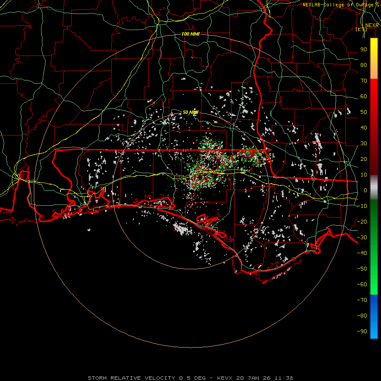
Task: Click the yellow segment of the color scale
Action: [x=374, y=58]
